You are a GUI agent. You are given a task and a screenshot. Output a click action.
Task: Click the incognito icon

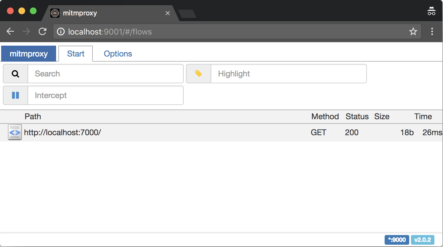(431, 11)
